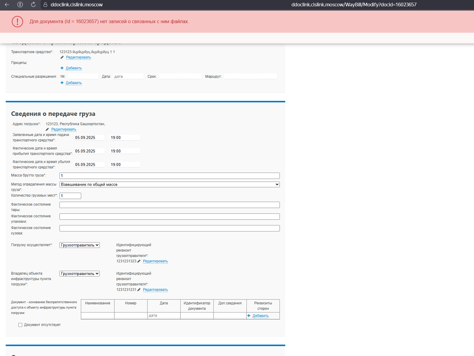Viewport: 474px width, 356px height.
Task: Click 'Масса брутто груза' input
Action: click(x=170, y=176)
